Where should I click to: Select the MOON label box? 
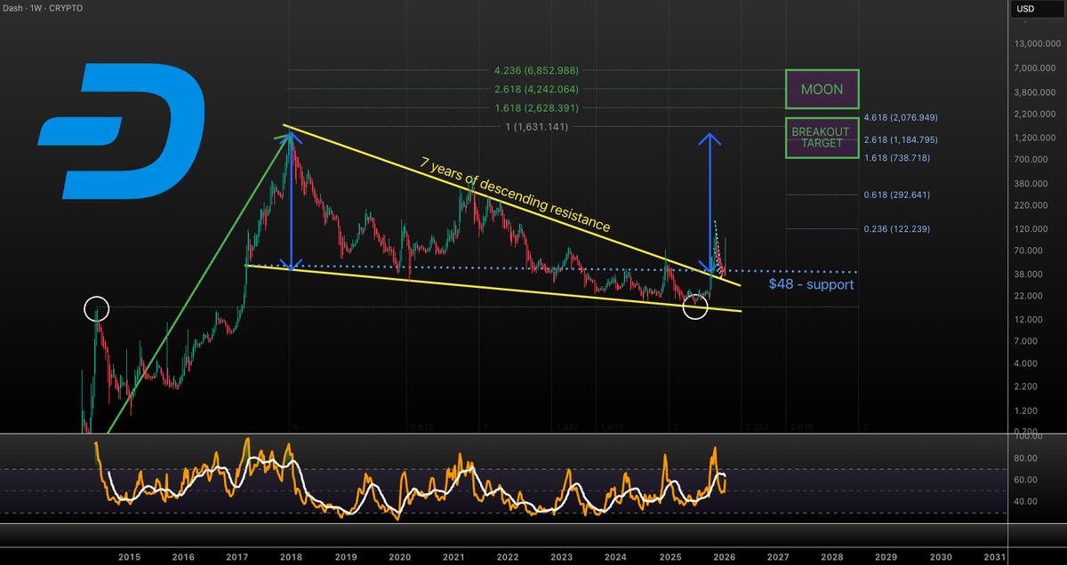[x=822, y=90]
